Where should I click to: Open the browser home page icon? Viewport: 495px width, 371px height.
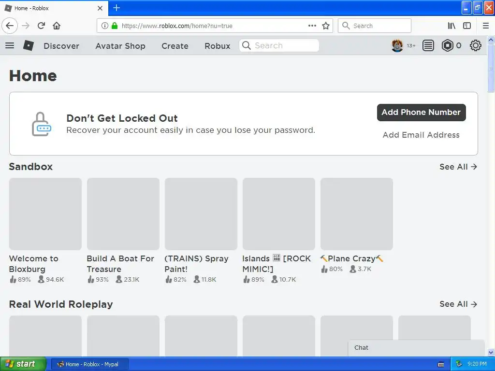coord(57,26)
